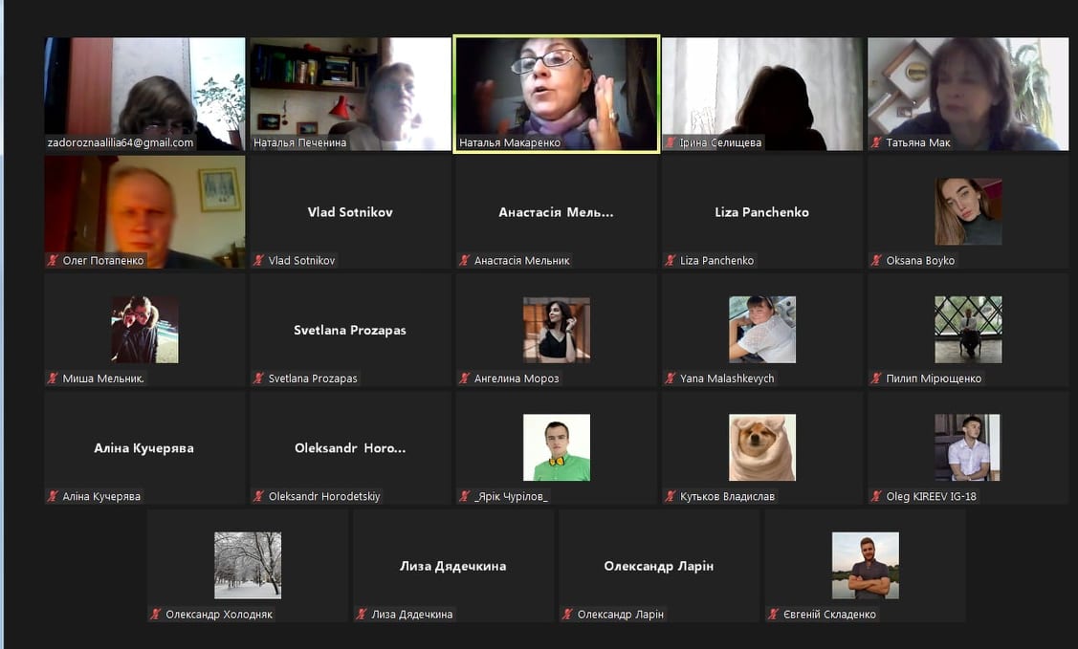Click muted mic icon next to Татьяна Мак

[x=876, y=143]
